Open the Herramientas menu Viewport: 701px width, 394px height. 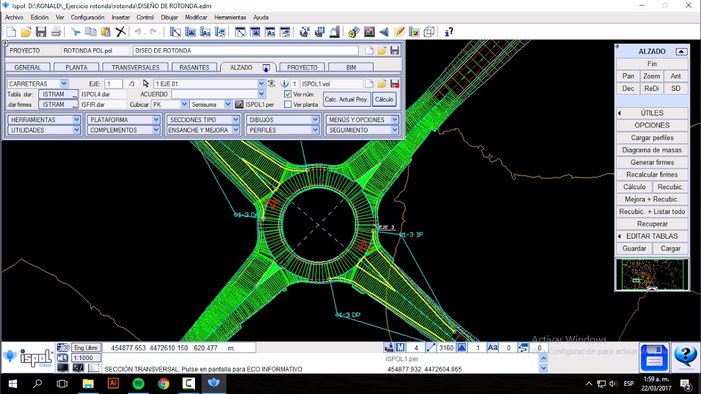point(230,18)
